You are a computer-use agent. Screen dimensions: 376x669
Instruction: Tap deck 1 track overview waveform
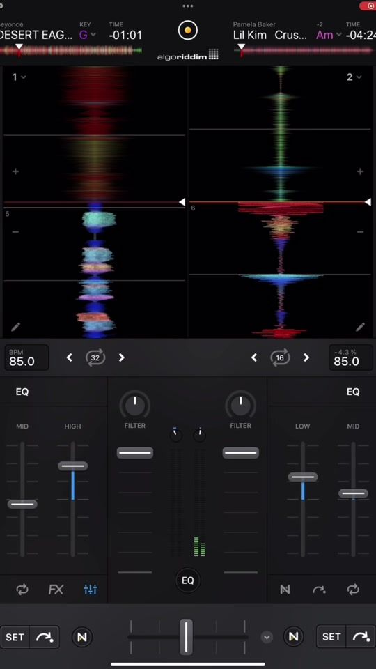click(71, 50)
